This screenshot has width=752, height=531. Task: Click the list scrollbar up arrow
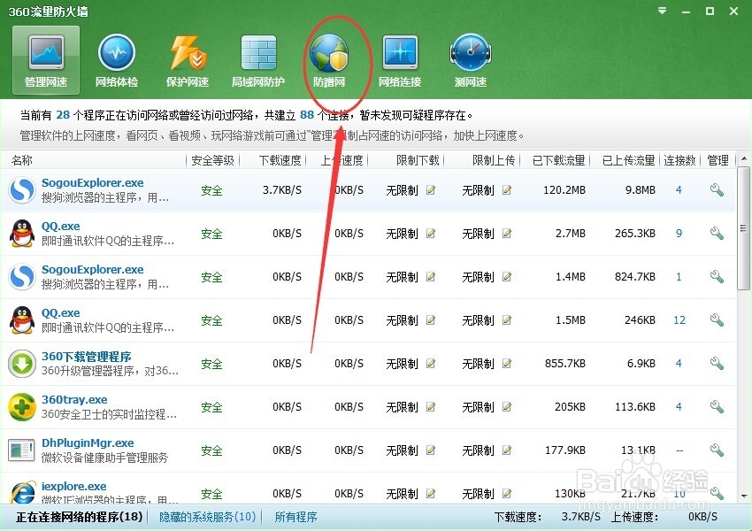[x=744, y=158]
